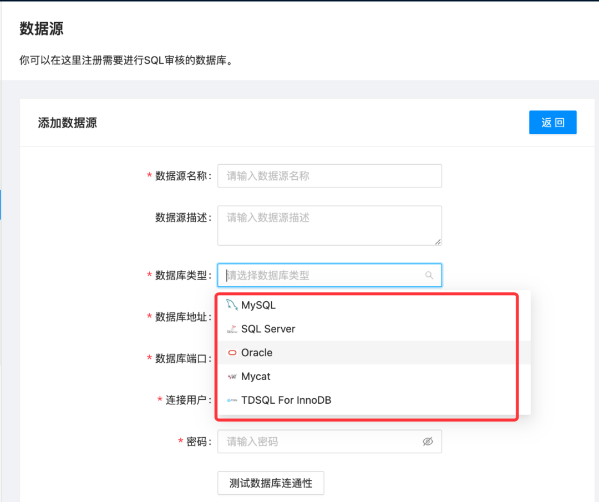Click the red Oracle logo icon
The image size is (599, 502).
[232, 353]
